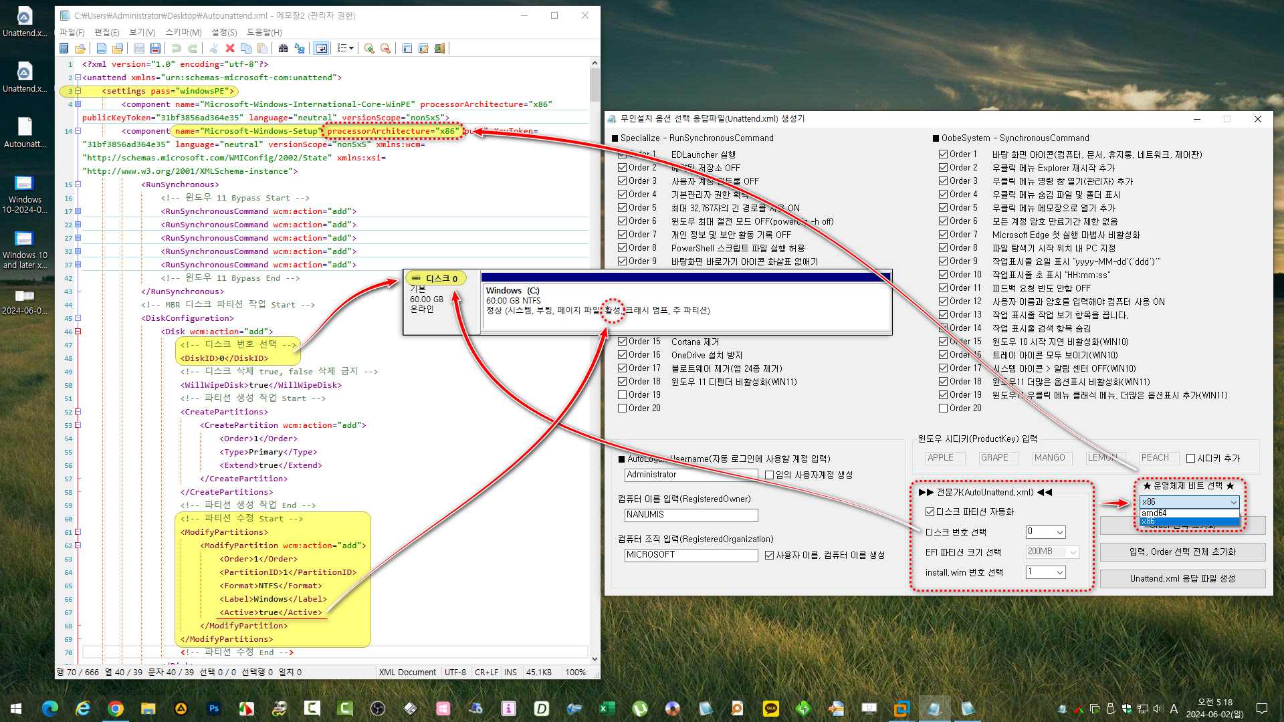Open Google Chrome from the taskbar

pos(116,708)
